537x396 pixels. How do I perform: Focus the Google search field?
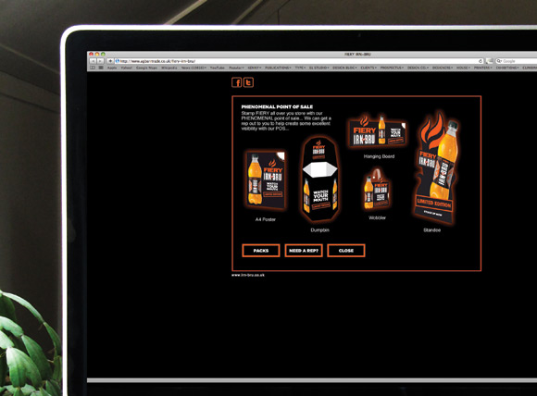tap(518, 61)
